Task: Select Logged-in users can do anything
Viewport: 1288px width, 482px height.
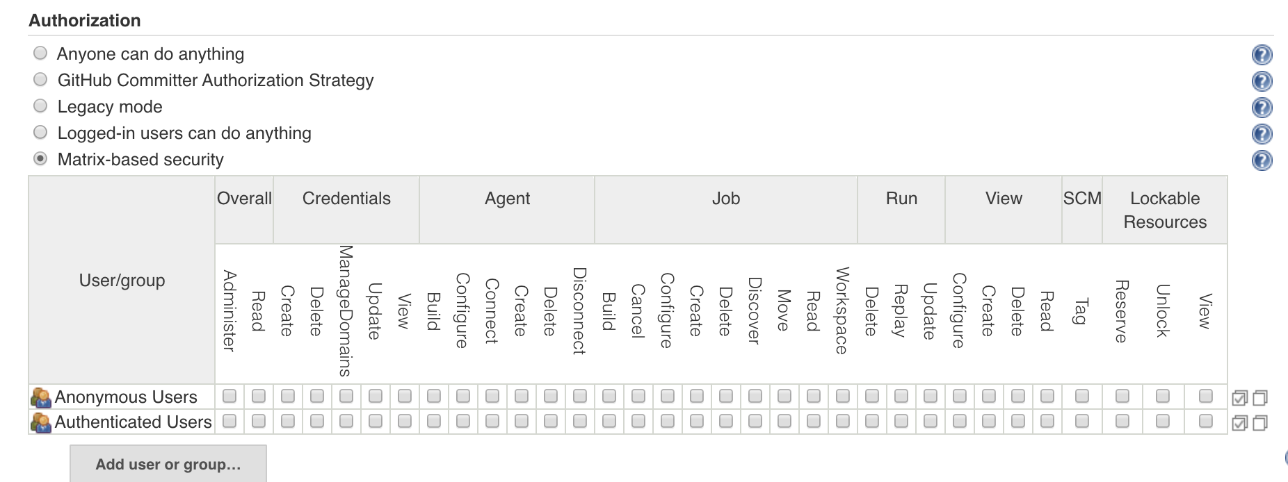Action: pyautogui.click(x=40, y=132)
